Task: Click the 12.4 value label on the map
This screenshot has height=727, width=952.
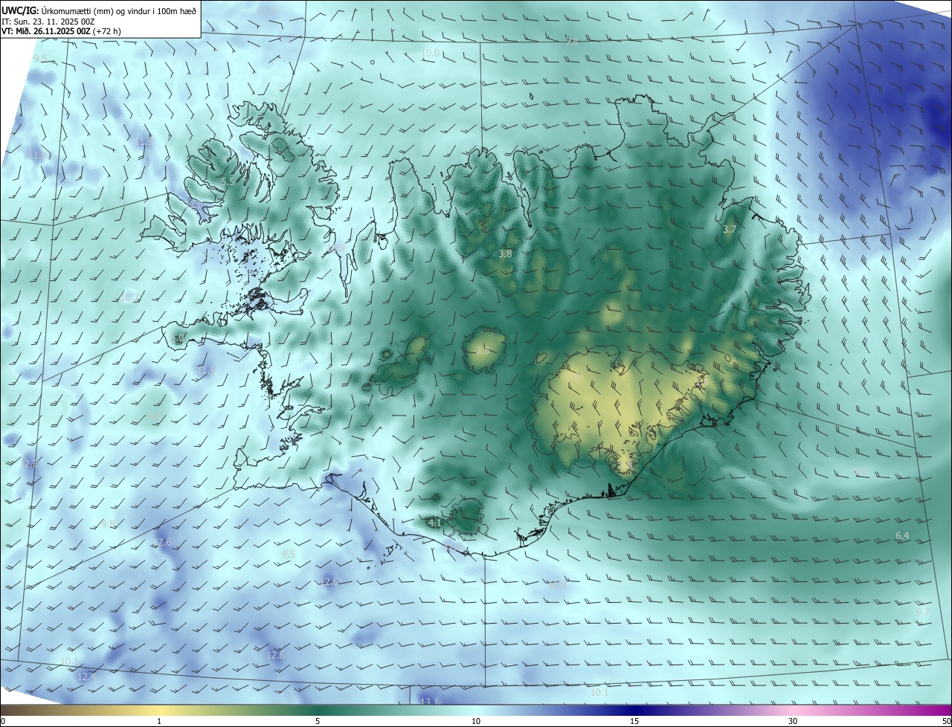Action: pyautogui.click(x=86, y=676)
